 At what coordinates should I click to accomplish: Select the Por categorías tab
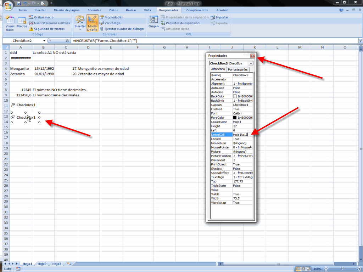238,69
